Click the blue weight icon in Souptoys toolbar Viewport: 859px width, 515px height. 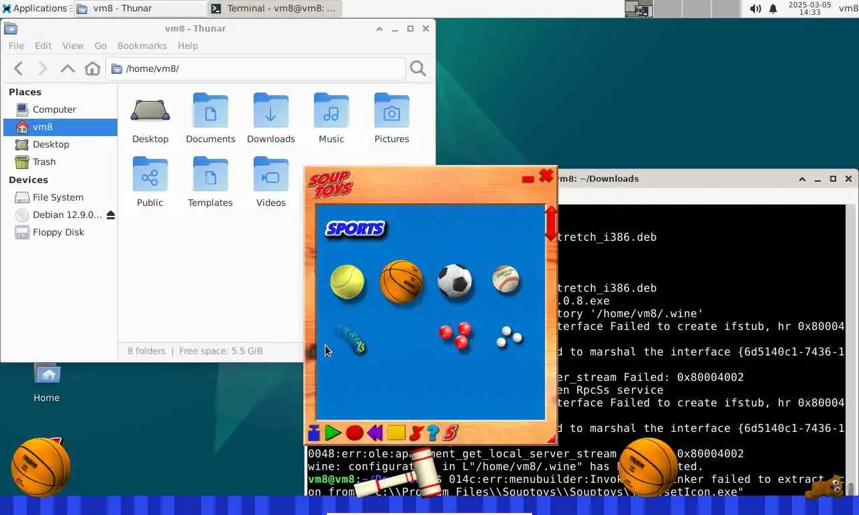[313, 433]
